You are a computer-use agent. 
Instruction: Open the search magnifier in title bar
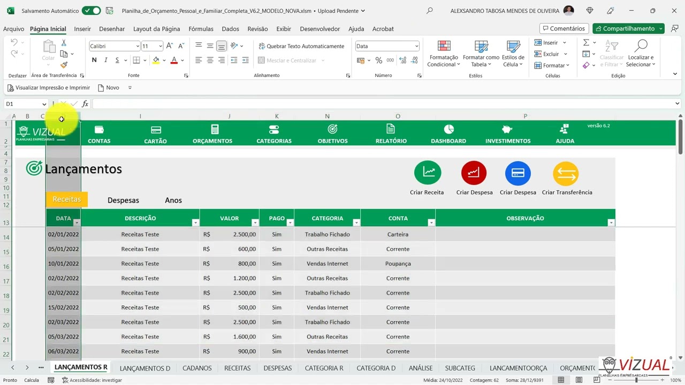[429, 11]
